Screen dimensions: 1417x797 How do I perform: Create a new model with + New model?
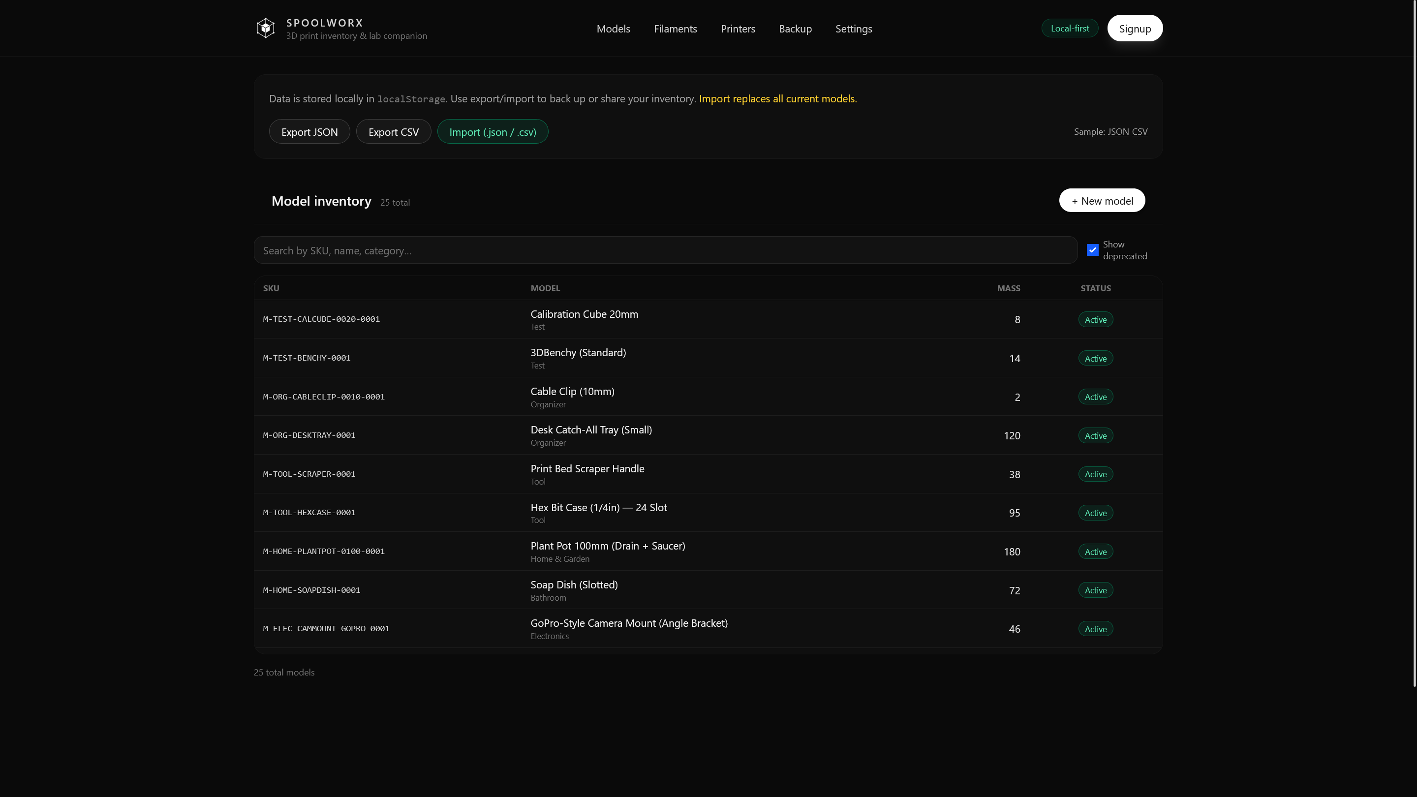(x=1102, y=200)
